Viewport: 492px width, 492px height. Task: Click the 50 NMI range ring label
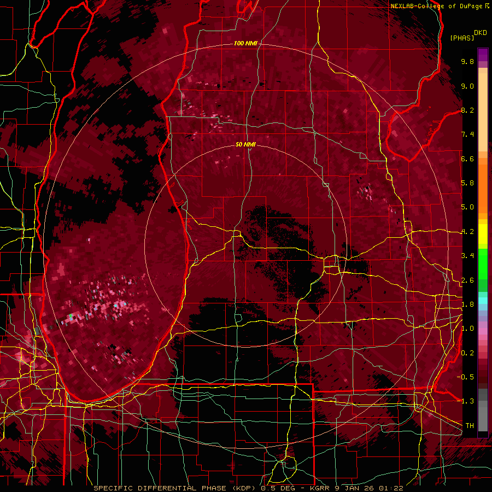click(x=245, y=144)
